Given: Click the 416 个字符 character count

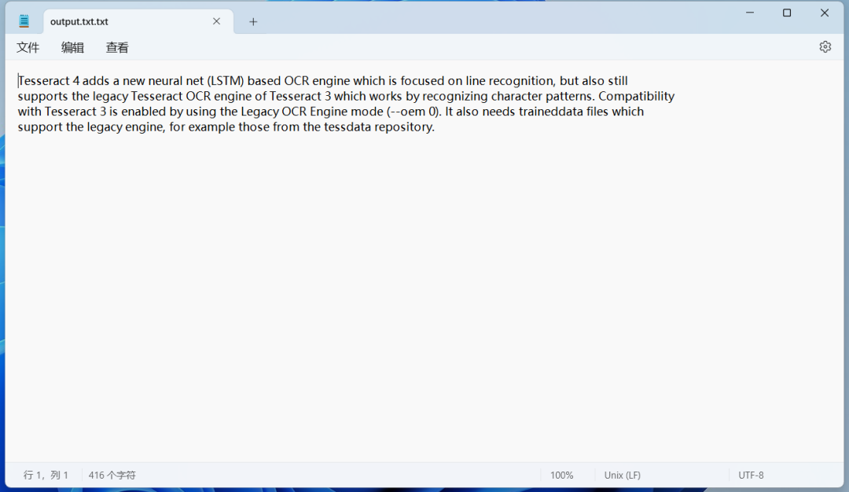Looking at the screenshot, I should [x=112, y=475].
